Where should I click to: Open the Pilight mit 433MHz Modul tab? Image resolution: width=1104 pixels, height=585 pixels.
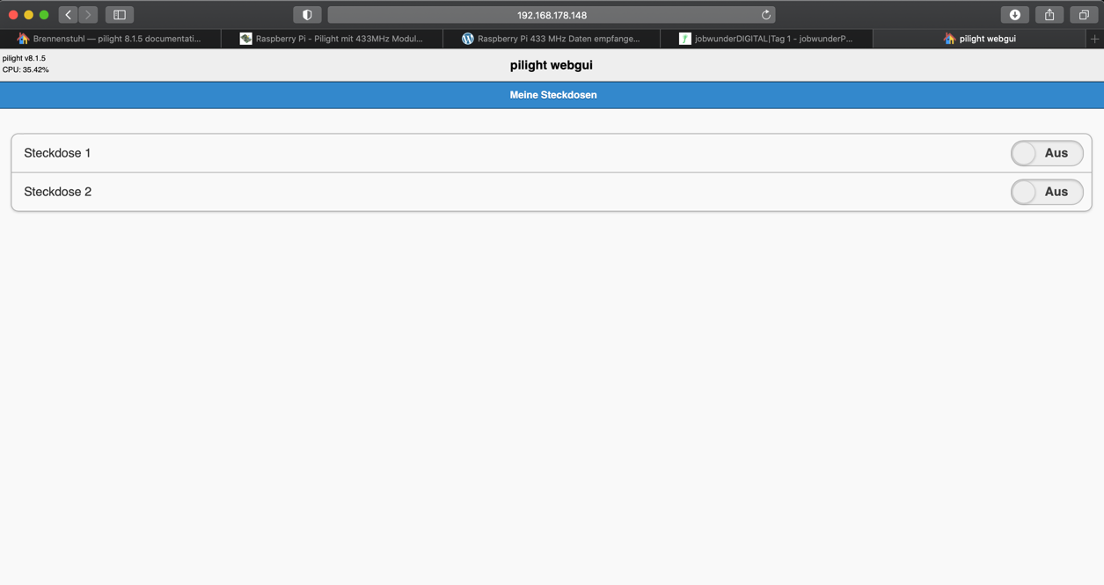[332, 39]
